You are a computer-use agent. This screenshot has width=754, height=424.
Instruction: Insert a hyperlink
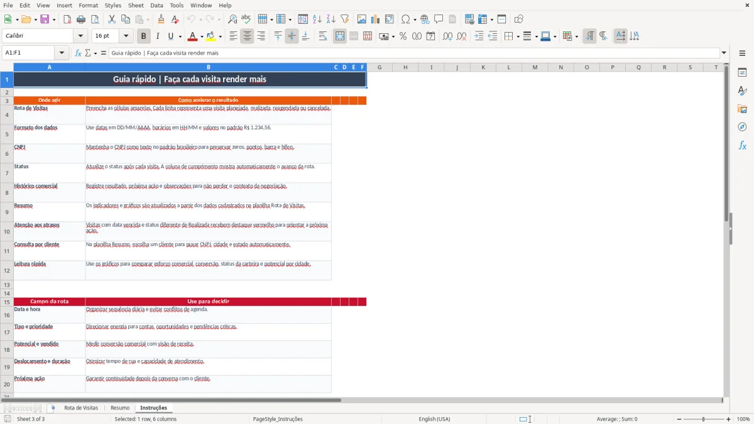point(425,19)
